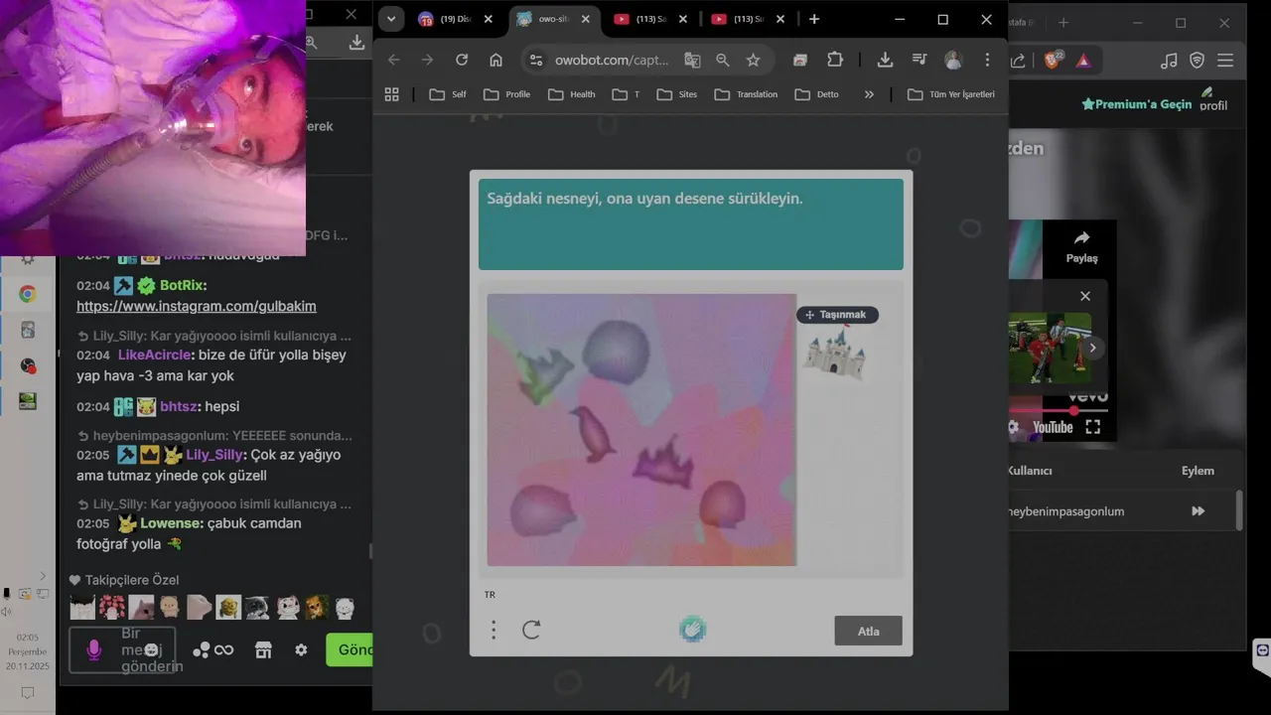Open the chat shop storefront icon

coord(263,649)
